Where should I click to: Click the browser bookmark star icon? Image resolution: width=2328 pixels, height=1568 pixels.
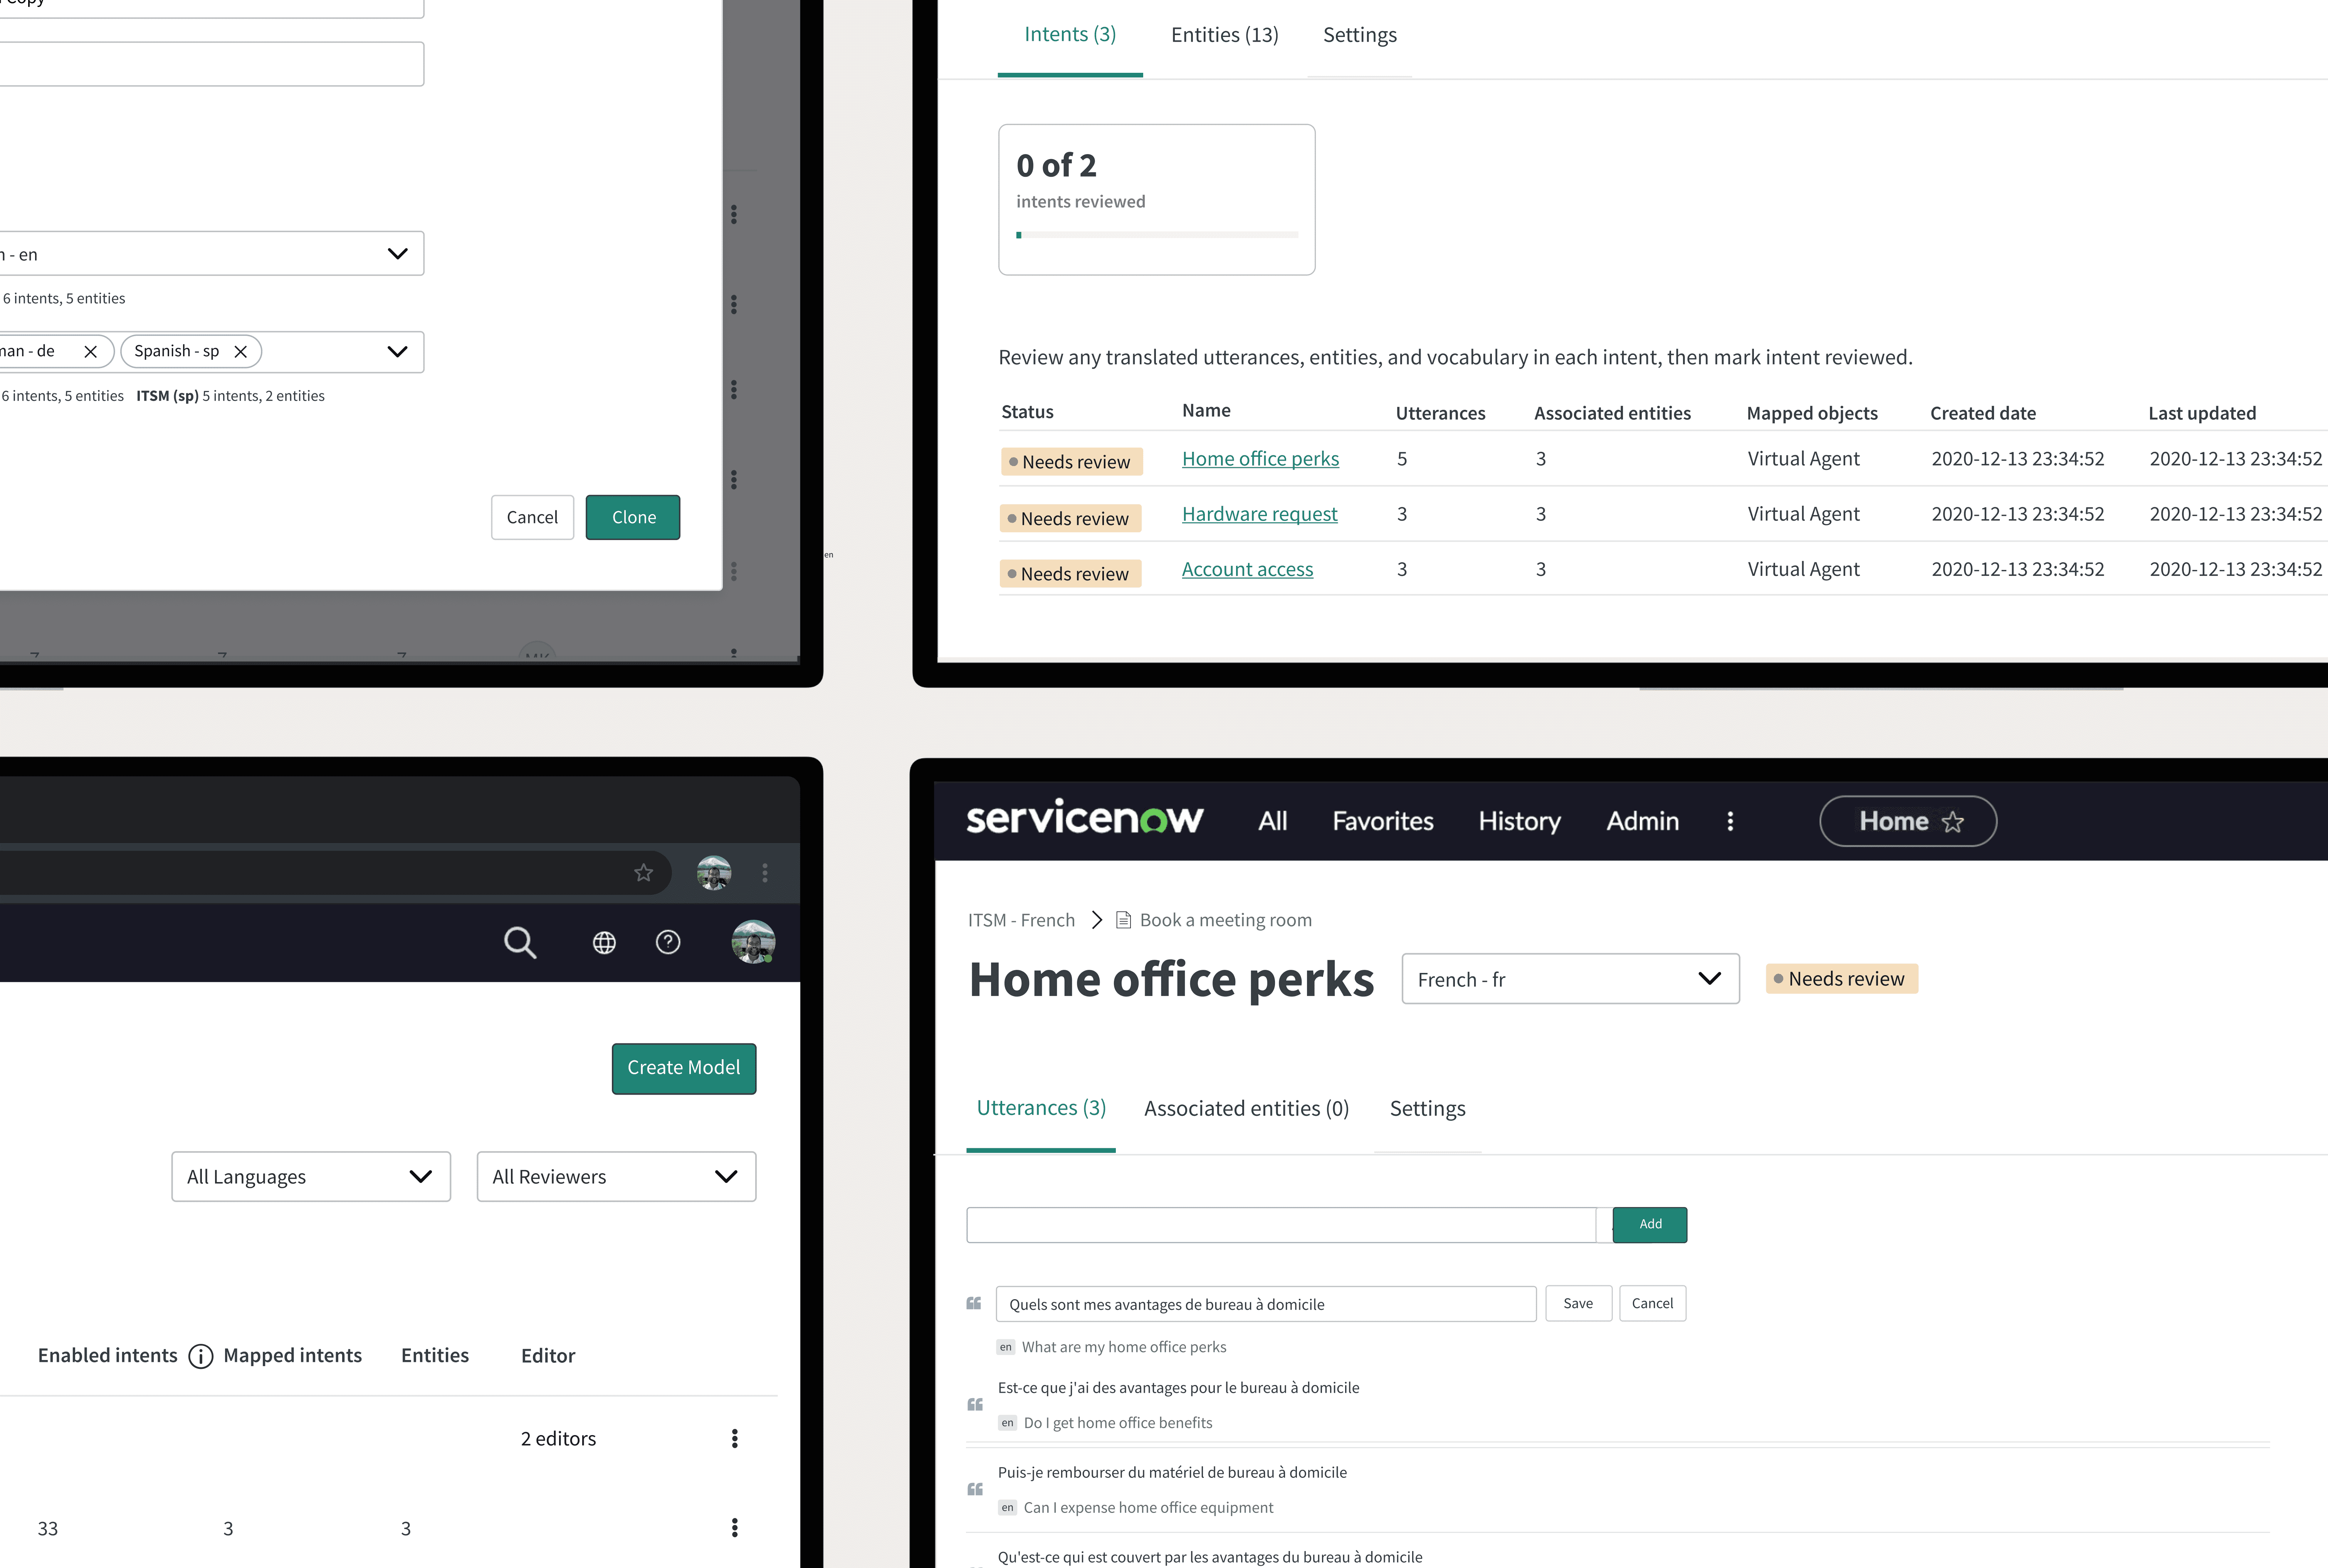[x=643, y=873]
